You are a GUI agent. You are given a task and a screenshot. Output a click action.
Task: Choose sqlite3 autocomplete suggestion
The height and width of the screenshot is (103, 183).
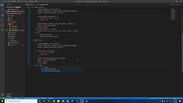pos(61,67)
